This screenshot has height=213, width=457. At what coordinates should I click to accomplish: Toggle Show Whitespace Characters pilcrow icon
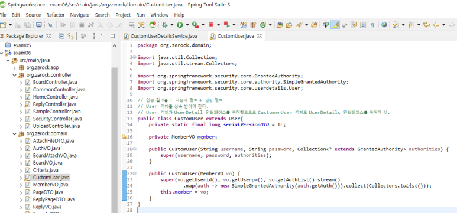tap(372, 25)
